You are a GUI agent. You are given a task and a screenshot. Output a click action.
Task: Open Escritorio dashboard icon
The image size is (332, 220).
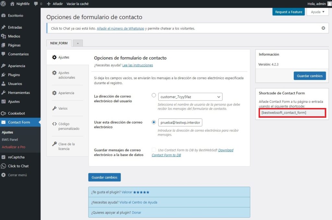coord(3,16)
